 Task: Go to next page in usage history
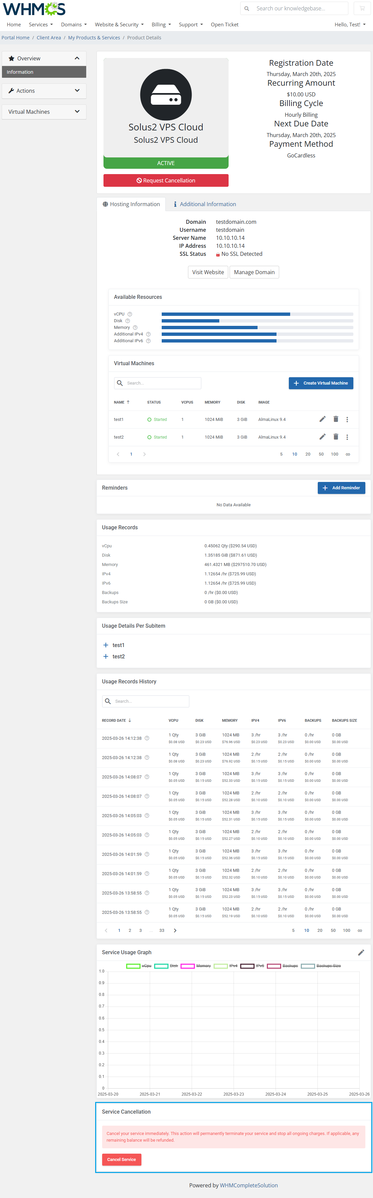point(175,931)
